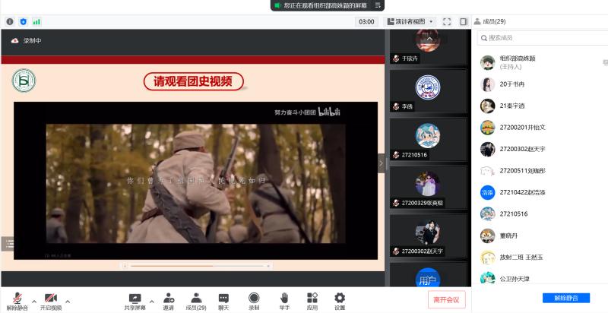Viewport: 608px width, 313px height.
Task: Raise hand with the 举手 icon
Action: pos(284,300)
